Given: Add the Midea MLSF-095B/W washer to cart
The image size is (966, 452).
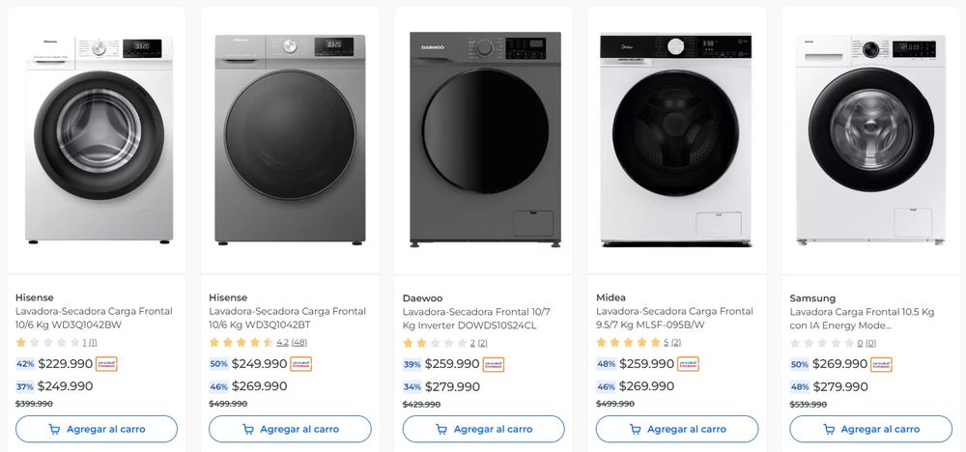Looking at the screenshot, I should tap(676, 429).
